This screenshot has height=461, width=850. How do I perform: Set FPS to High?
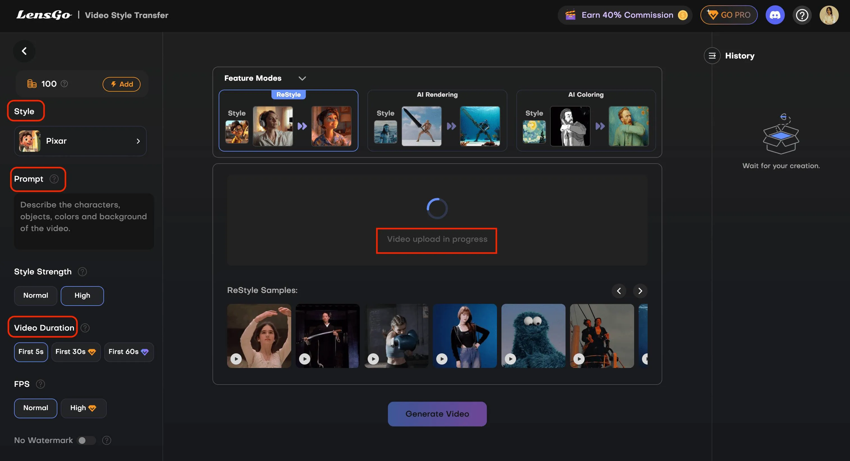pos(83,408)
